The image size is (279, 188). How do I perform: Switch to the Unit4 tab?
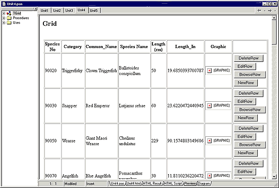click(82, 10)
